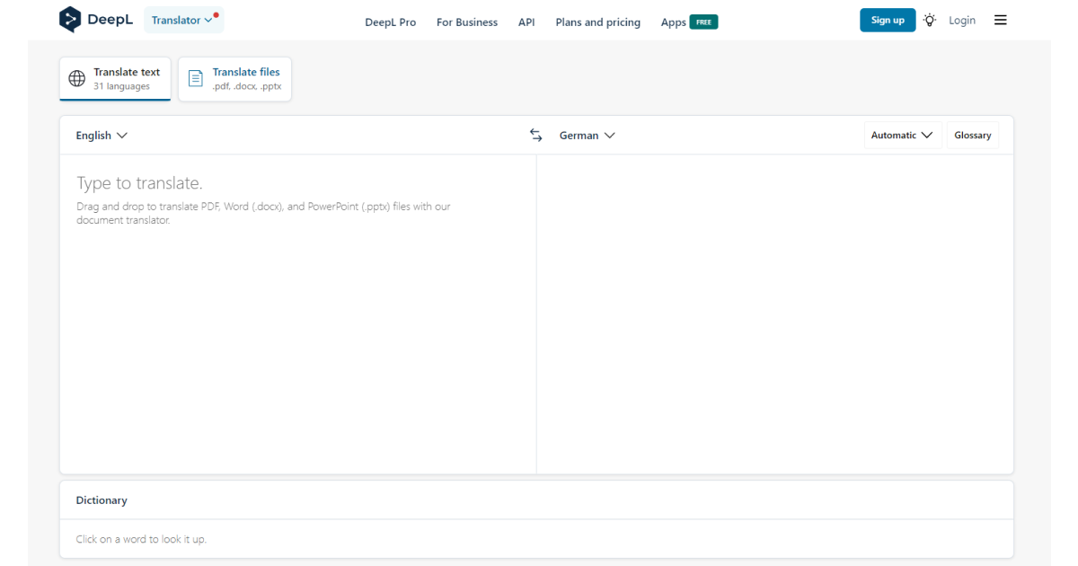Open the hamburger menu
Screen dimensions: 1078x566
coord(1001,20)
